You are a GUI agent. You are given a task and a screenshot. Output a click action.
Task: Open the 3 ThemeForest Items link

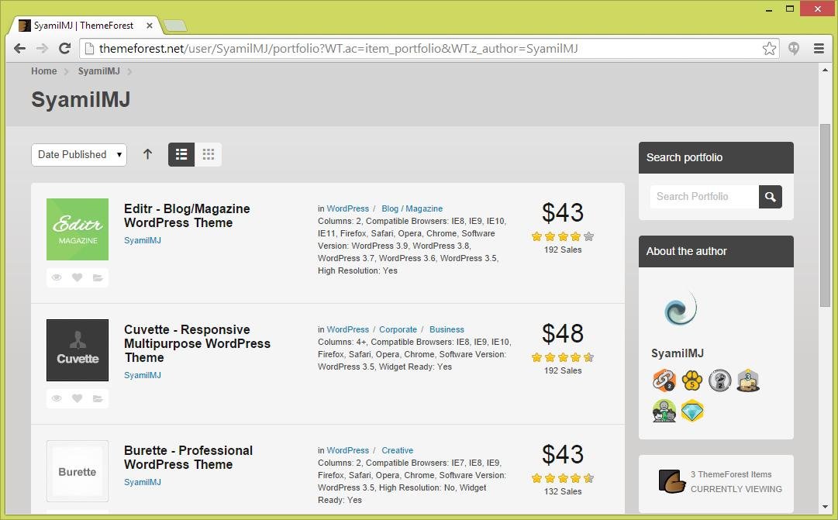point(730,474)
